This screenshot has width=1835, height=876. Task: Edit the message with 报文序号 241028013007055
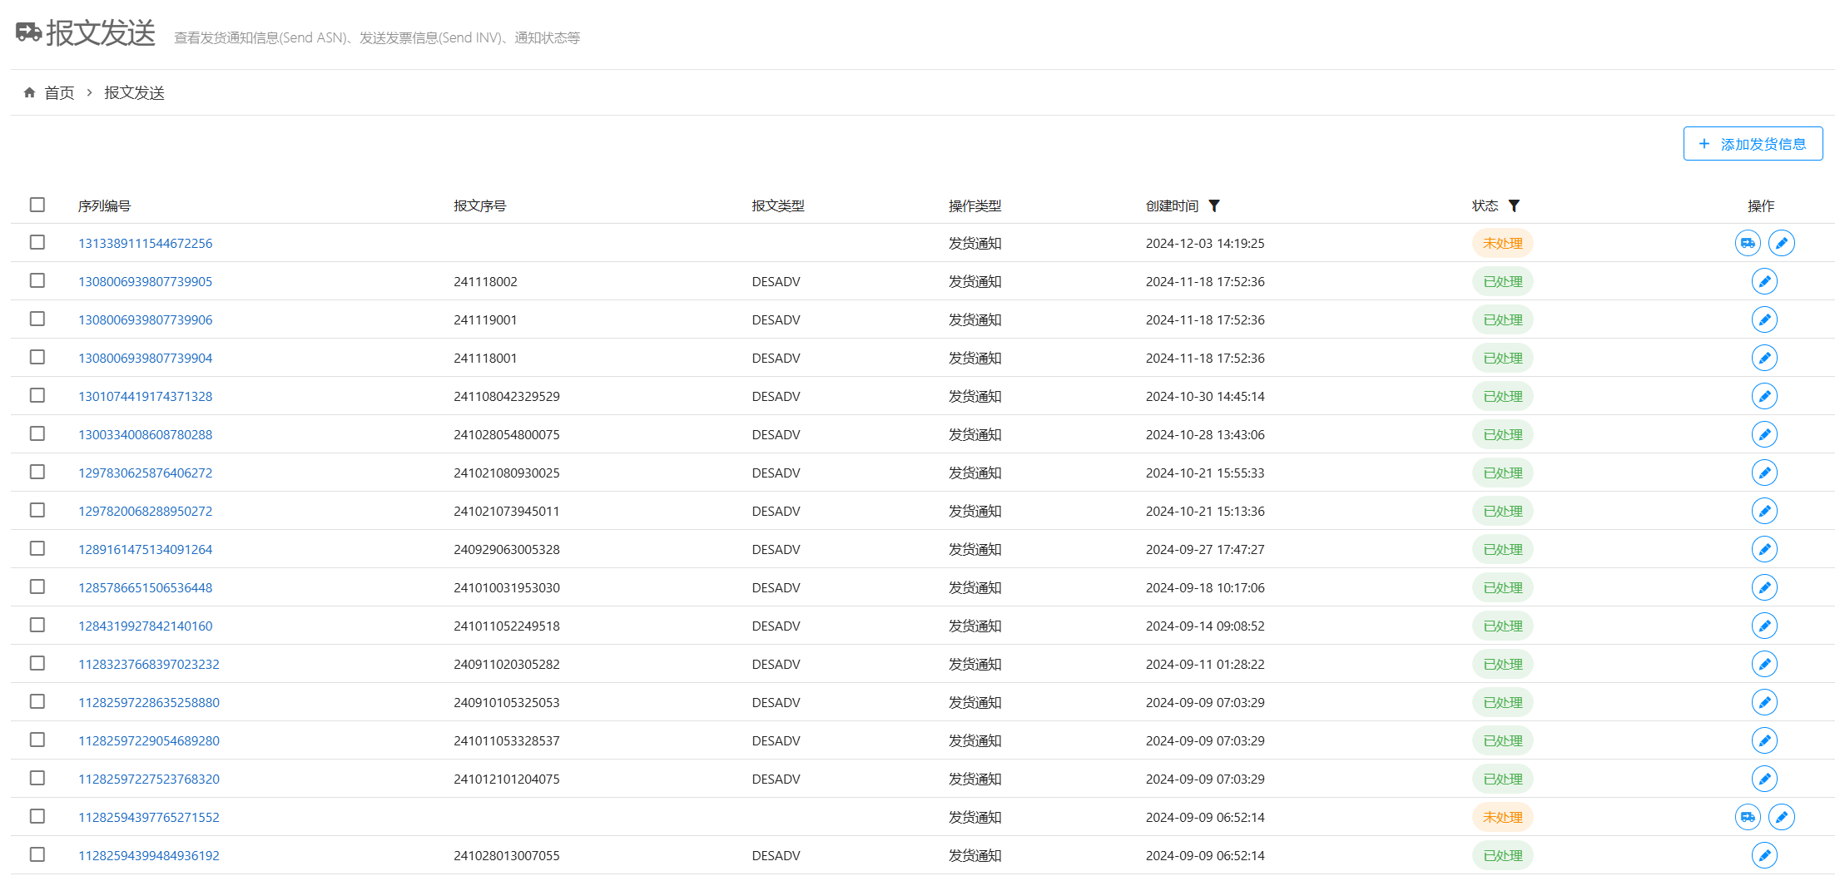pyautogui.click(x=1763, y=855)
